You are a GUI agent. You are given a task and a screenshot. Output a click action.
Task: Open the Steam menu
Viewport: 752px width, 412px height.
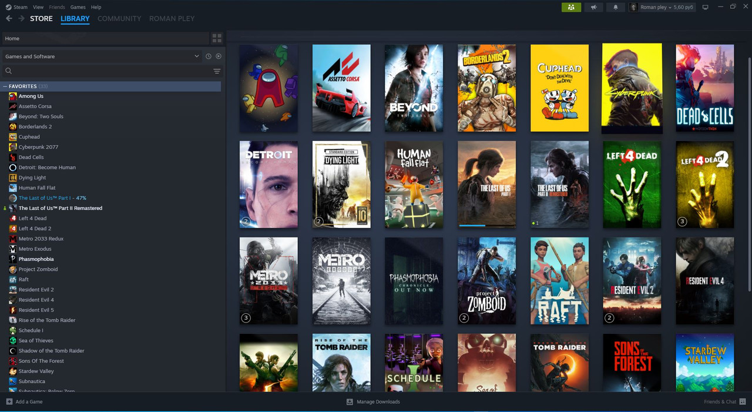tap(21, 7)
